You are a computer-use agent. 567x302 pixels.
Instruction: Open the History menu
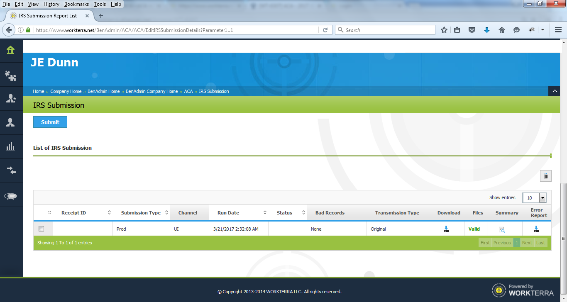point(51,4)
